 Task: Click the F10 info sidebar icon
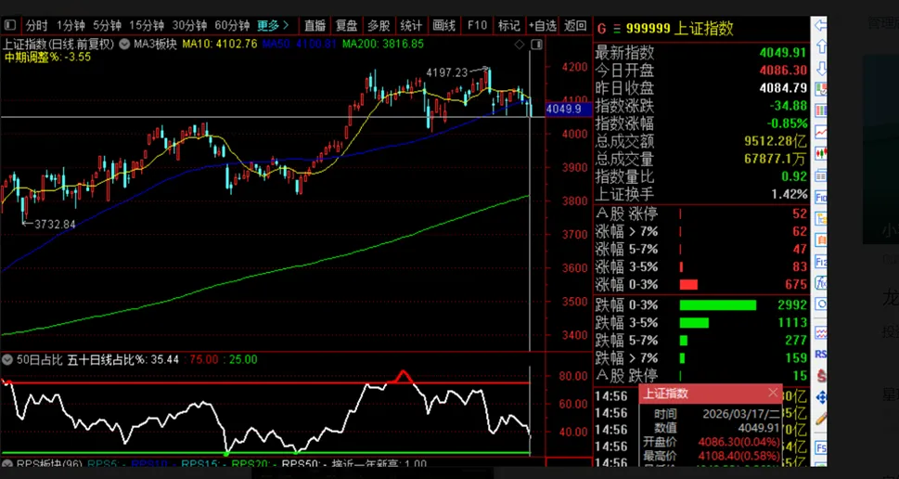click(x=821, y=197)
